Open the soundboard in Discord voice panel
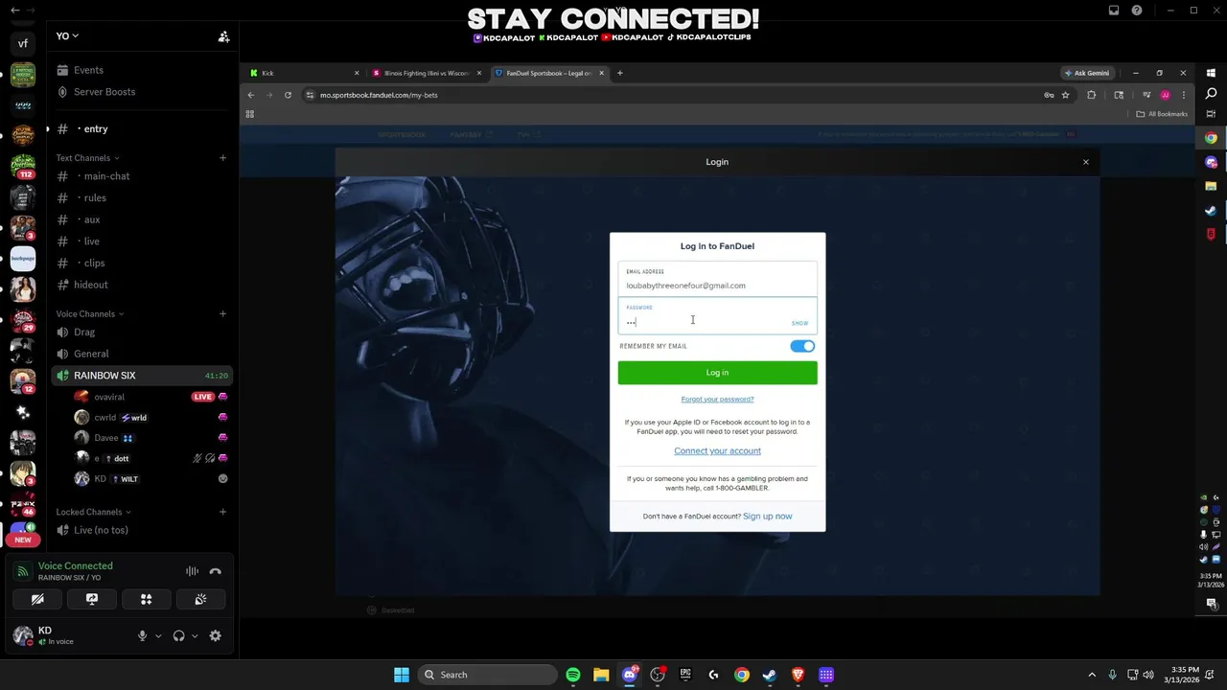The width and height of the screenshot is (1227, 690). (x=200, y=599)
